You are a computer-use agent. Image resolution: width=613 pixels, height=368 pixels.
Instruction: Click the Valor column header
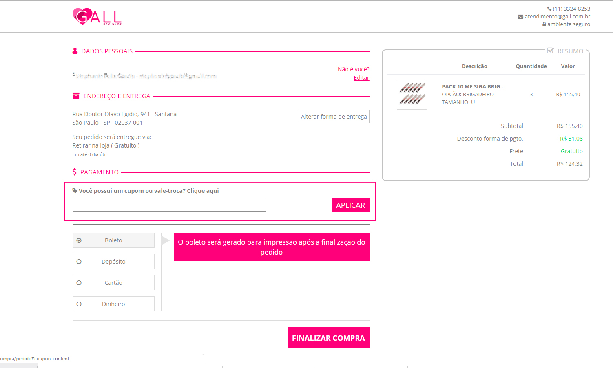pos(568,66)
